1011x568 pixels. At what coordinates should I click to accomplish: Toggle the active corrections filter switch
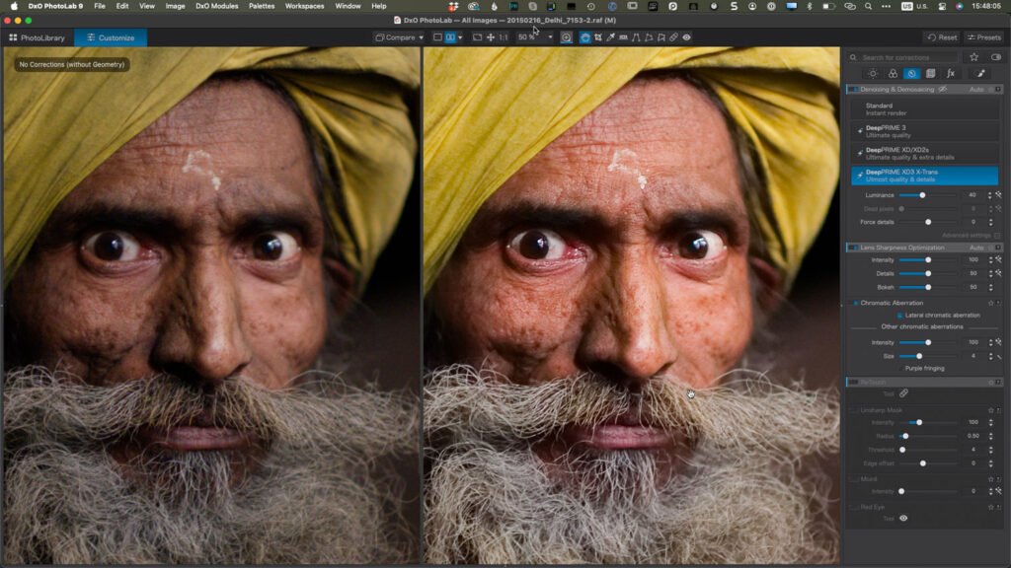point(995,57)
